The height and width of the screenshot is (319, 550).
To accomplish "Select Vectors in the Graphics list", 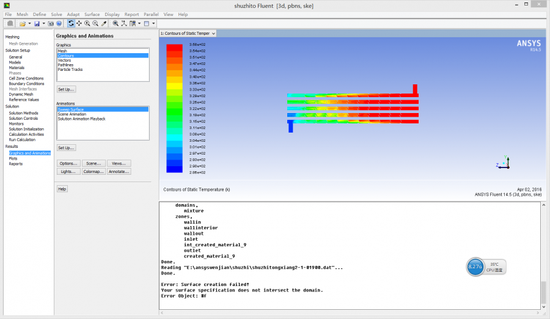I will (64, 60).
